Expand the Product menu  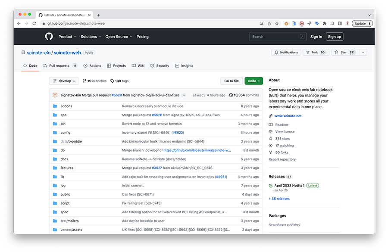coord(67,37)
